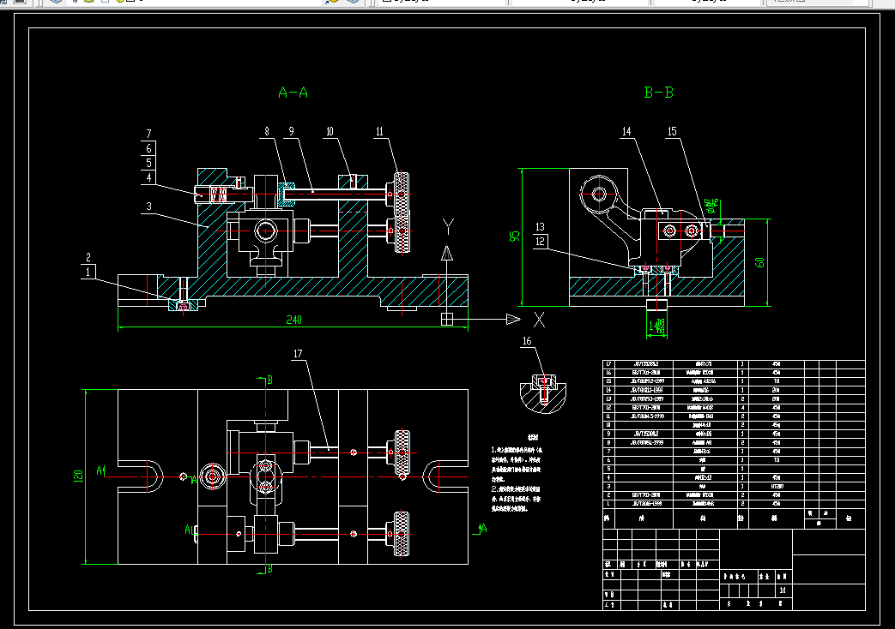
Task: Select top B section marker on plan view
Action: click(269, 380)
